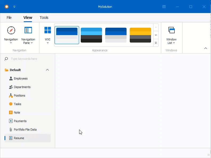
Task: Open the File tab
Action: (9, 18)
